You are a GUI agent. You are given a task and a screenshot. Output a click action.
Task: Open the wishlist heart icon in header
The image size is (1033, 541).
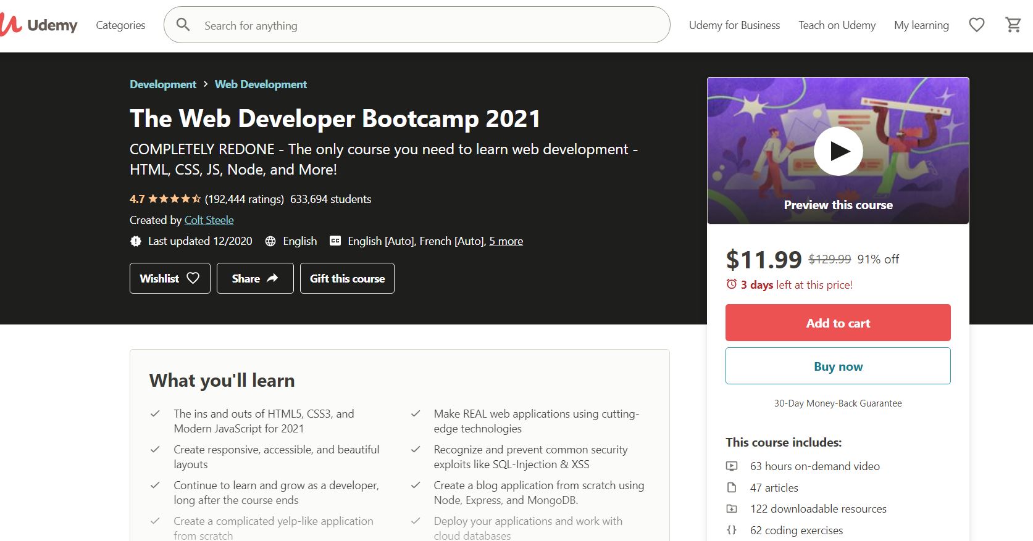[x=976, y=25]
